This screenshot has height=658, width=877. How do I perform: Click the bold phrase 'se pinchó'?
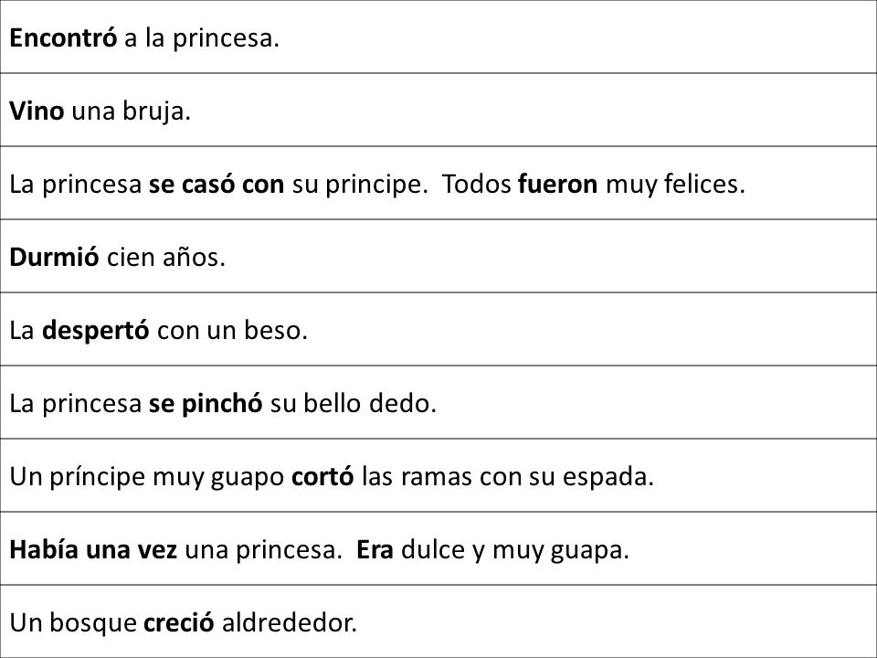pos(206,403)
